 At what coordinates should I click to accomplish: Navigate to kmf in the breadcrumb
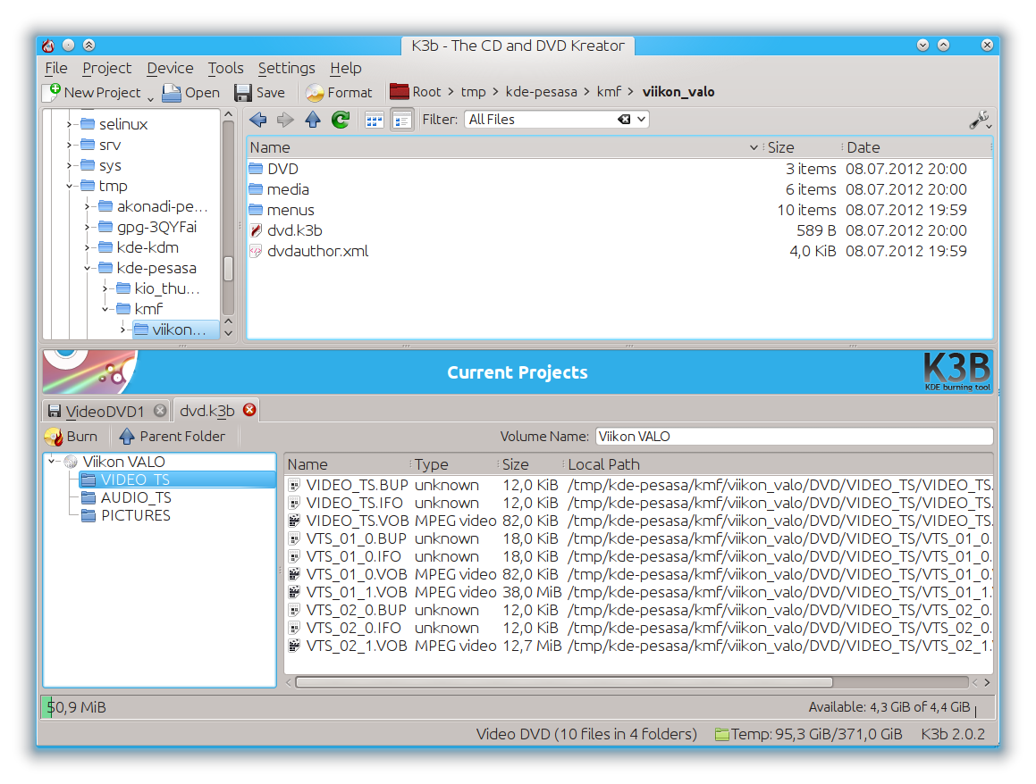(610, 92)
